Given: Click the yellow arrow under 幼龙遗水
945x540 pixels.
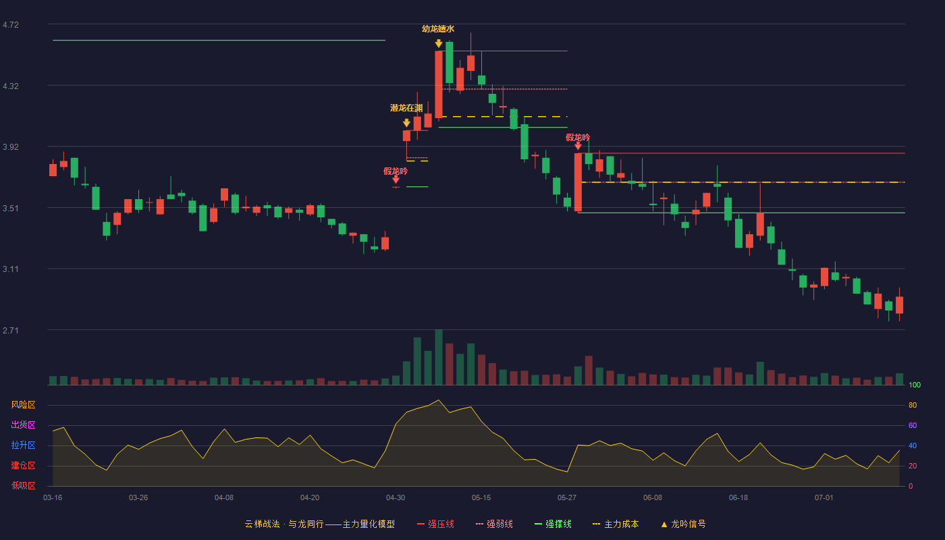Looking at the screenshot, I should point(439,43).
